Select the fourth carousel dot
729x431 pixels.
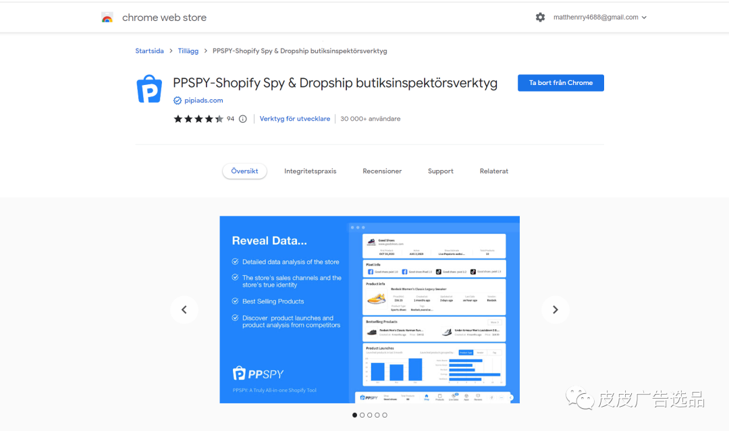[377, 415]
